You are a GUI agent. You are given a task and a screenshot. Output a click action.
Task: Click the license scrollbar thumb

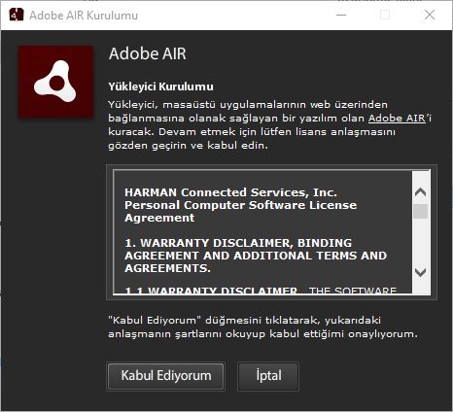[x=420, y=211]
